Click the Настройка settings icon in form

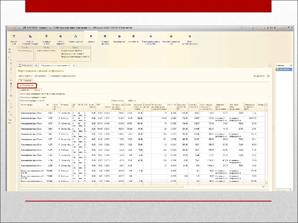(x=35, y=76)
